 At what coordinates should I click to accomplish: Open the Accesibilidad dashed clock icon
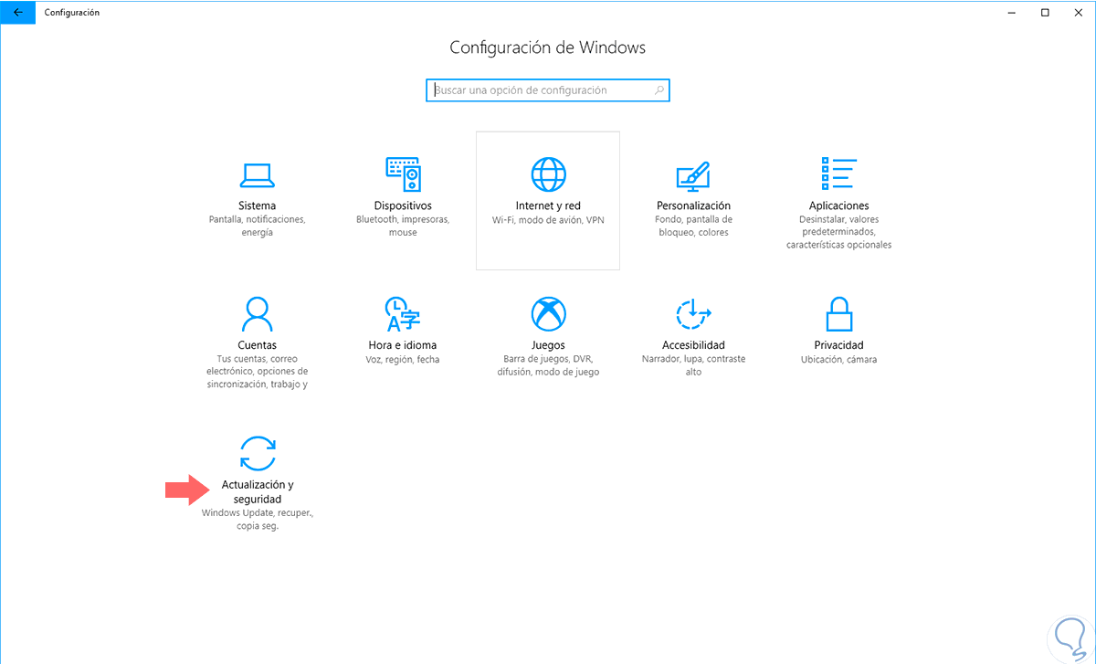[x=693, y=313]
